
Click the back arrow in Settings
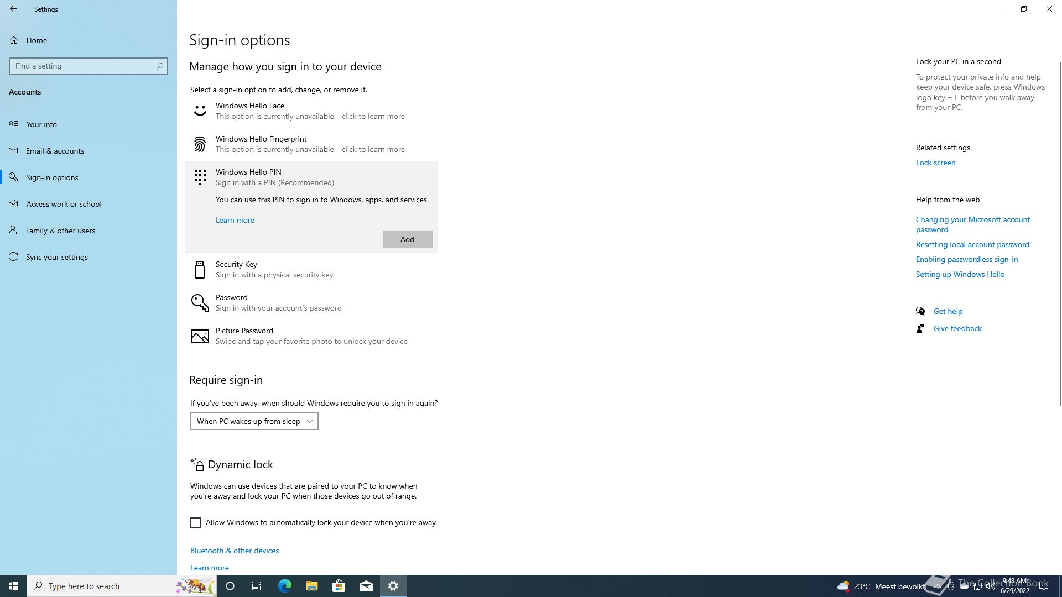(13, 9)
